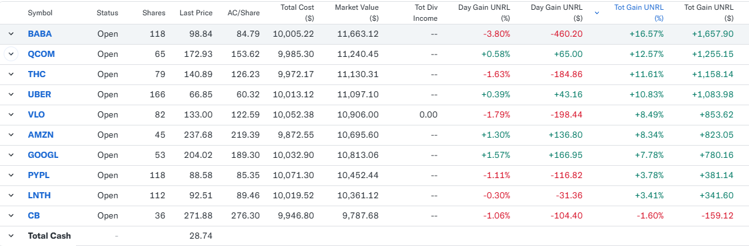The height and width of the screenshot is (246, 749).
Task: Open the VLO symbol link
Action: [36, 115]
